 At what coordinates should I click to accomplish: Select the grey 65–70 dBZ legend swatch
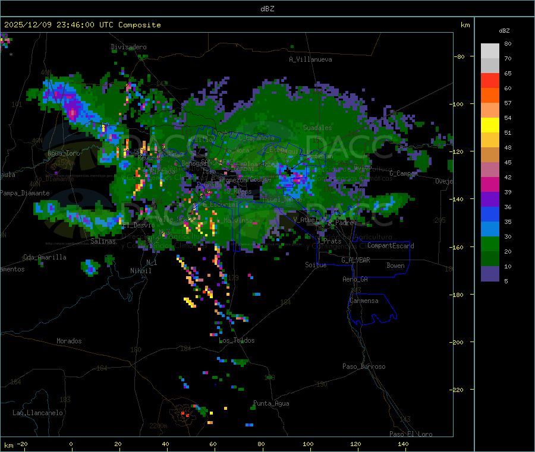[490, 65]
